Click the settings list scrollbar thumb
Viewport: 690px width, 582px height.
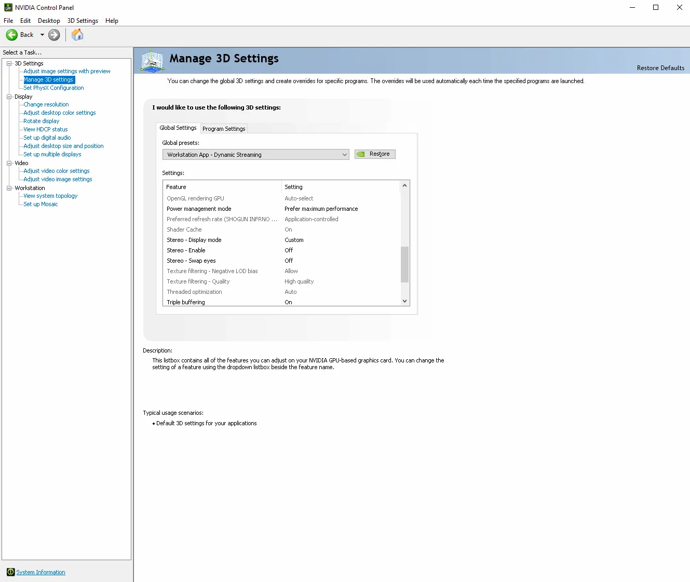pos(405,264)
